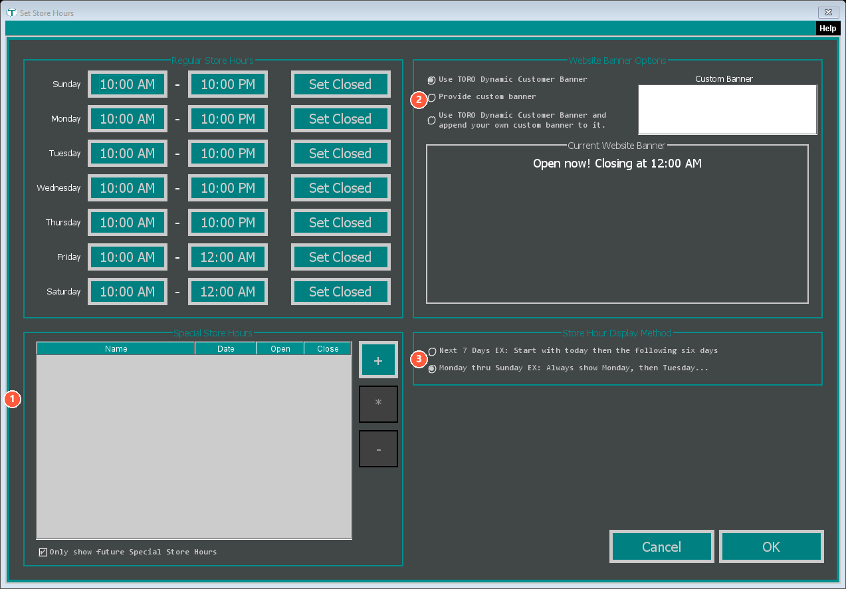Click Saturday opening time 10:00 AM
This screenshot has width=846, height=589.
pos(128,292)
